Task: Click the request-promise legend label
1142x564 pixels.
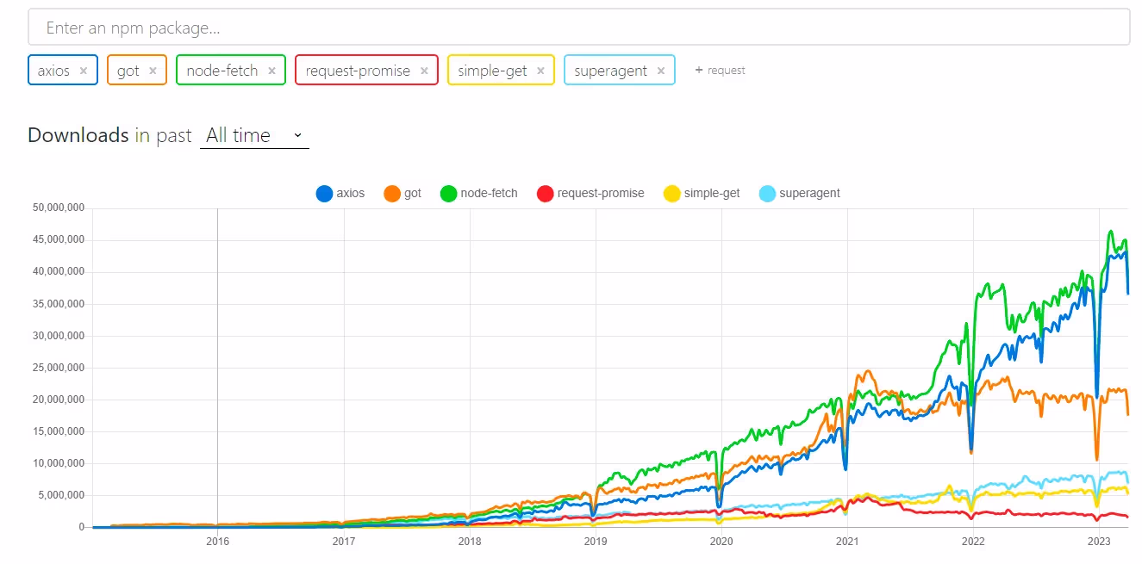Action: 601,194
